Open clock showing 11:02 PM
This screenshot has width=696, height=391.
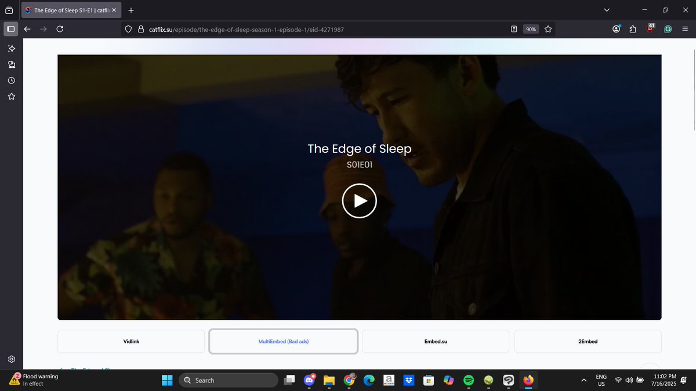click(665, 380)
